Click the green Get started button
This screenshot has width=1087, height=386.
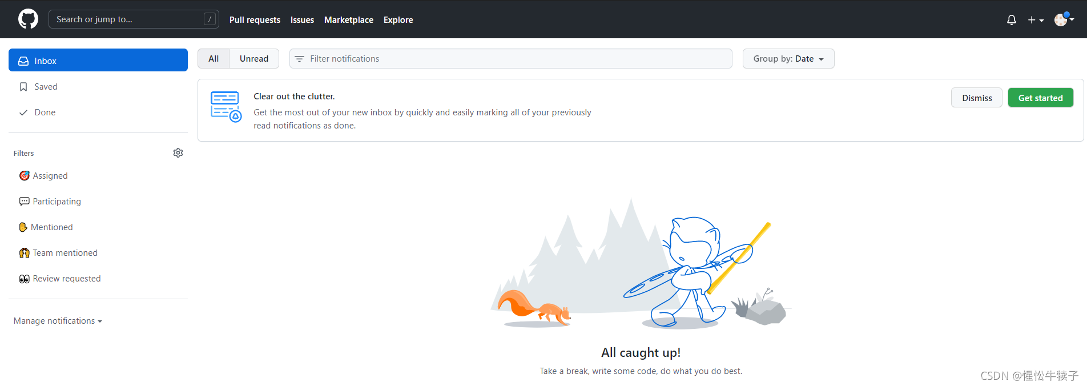click(x=1040, y=98)
